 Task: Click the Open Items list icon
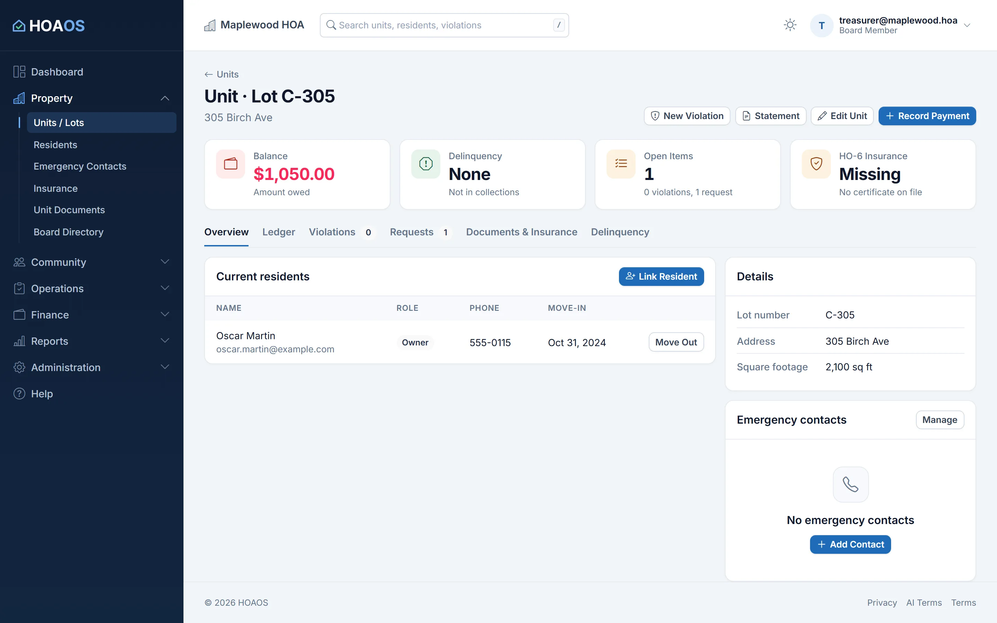click(x=621, y=164)
